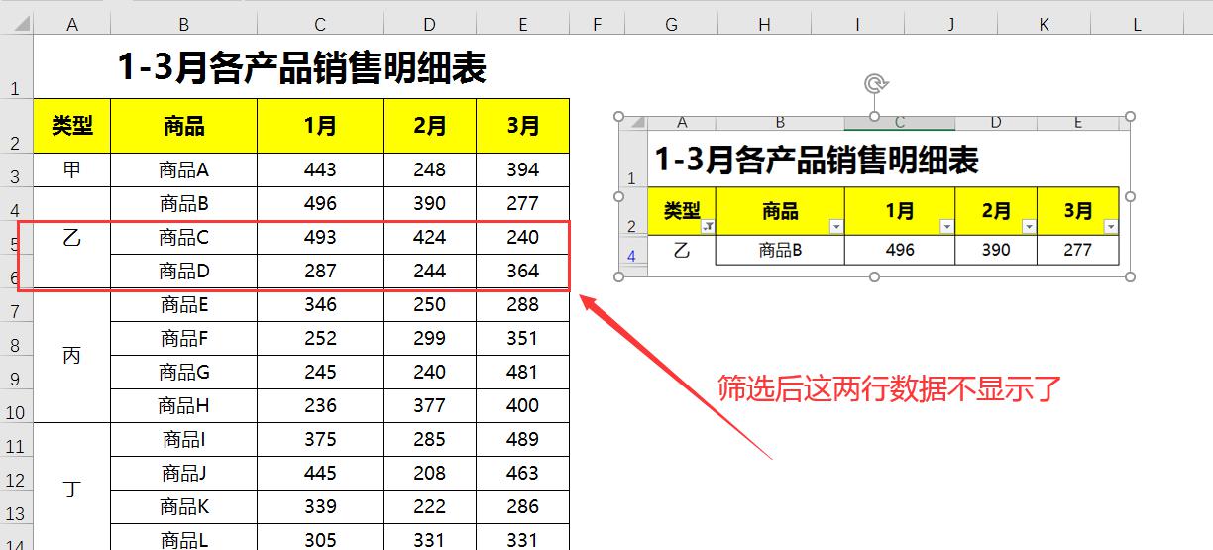Select the merged cell 甲

72,170
